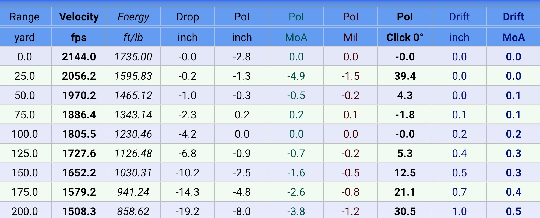This screenshot has width=540, height=218.
Task: Click the 39.4 click value cell
Action: [x=405, y=76]
